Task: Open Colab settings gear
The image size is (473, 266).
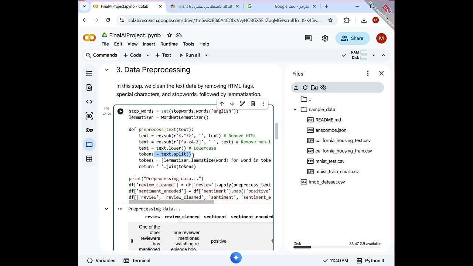Action: pyautogui.click(x=325, y=38)
